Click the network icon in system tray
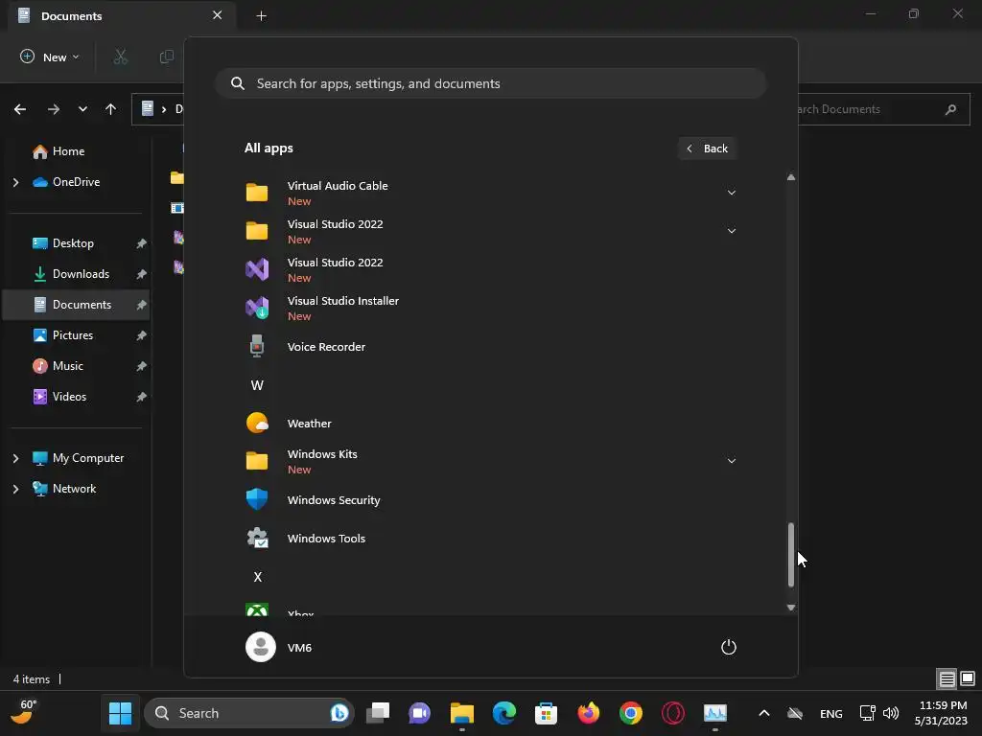The height and width of the screenshot is (736, 982). click(867, 713)
